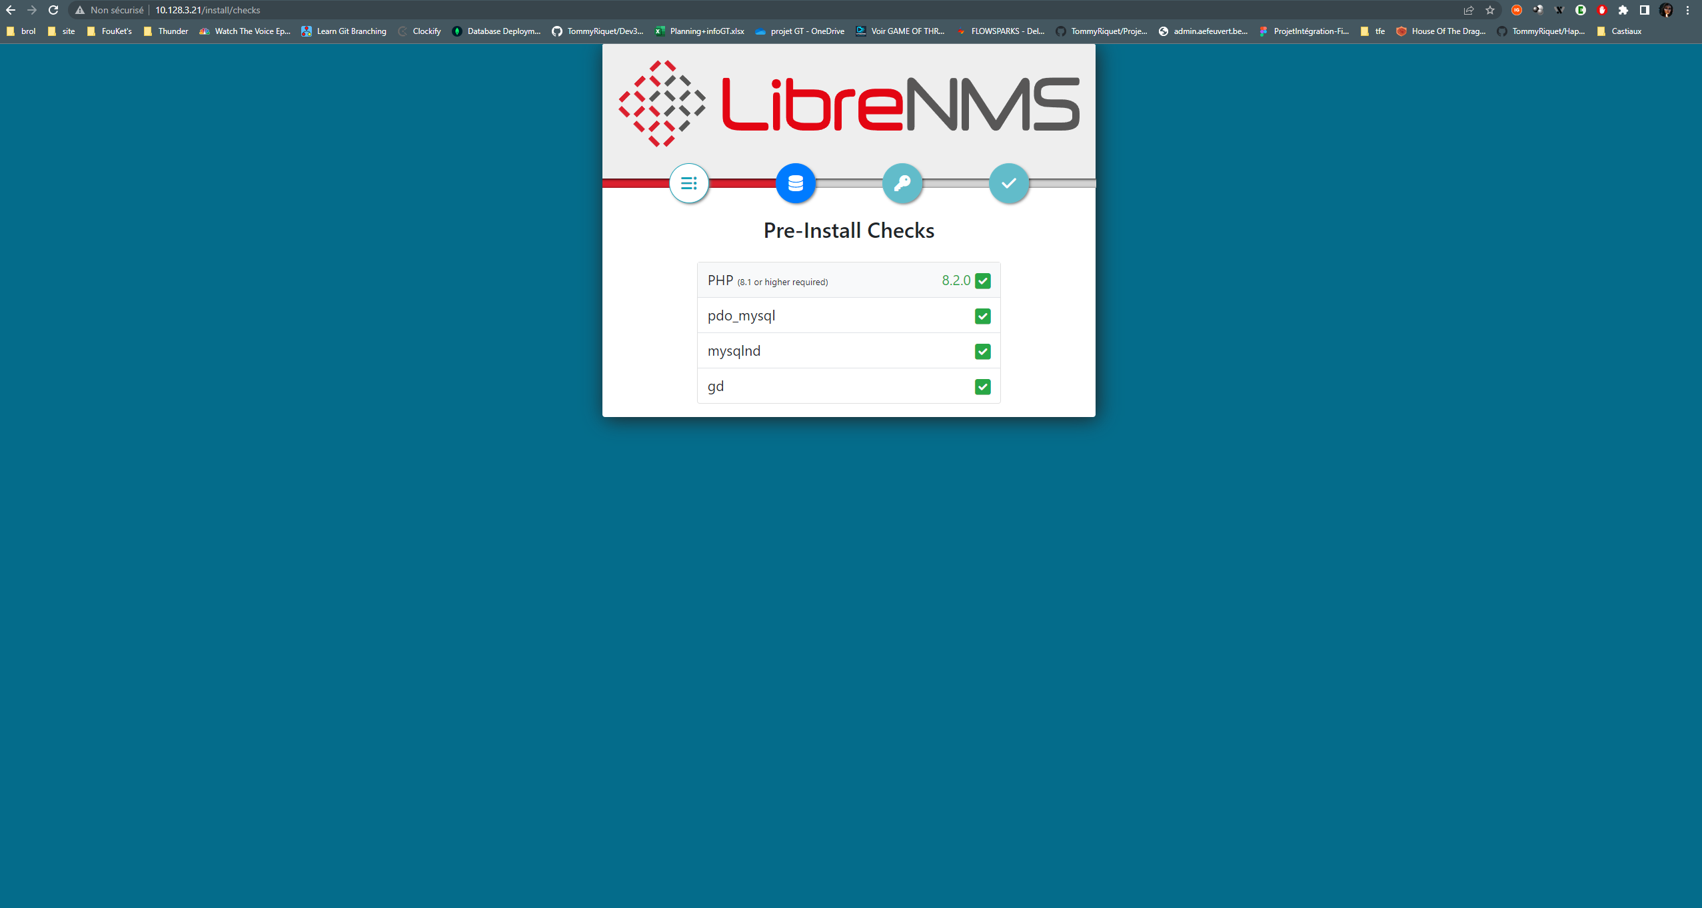The height and width of the screenshot is (908, 1702).
Task: Open the Database Deploym... bookmark
Action: point(496,31)
